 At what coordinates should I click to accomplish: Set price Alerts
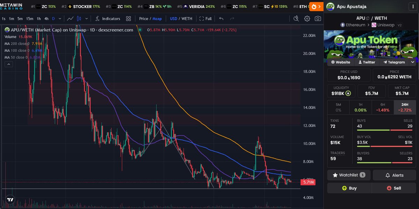pyautogui.click(x=395, y=175)
